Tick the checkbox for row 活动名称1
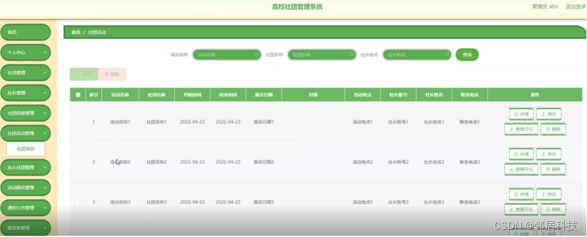Image resolution: width=587 pixels, height=237 pixels. click(77, 122)
